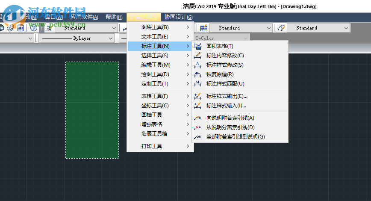
Task: Open the 帮助 menu
Action: click(x=114, y=17)
